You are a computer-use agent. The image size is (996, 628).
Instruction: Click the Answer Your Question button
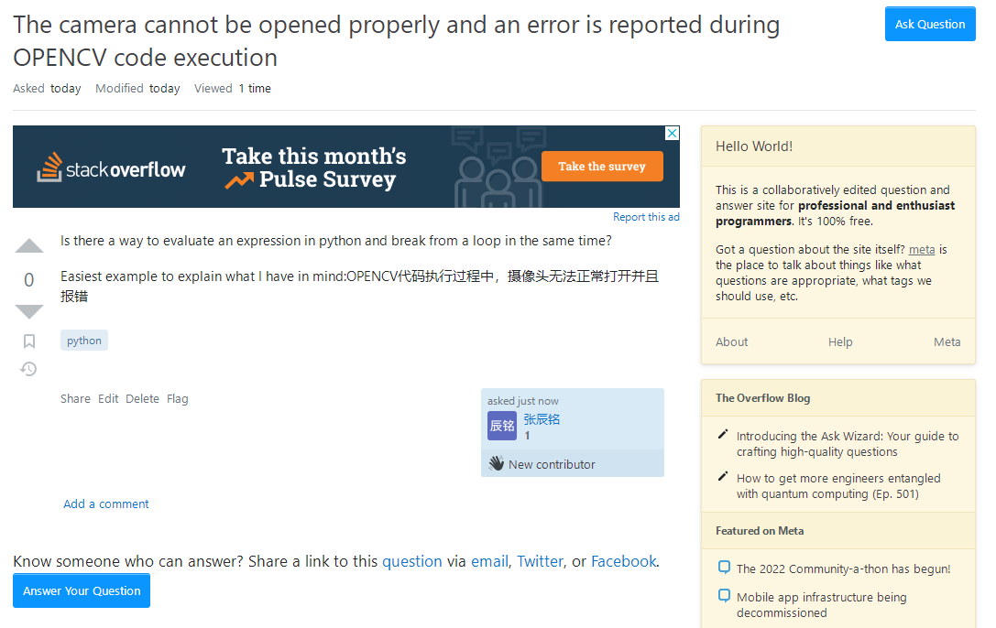pyautogui.click(x=82, y=590)
